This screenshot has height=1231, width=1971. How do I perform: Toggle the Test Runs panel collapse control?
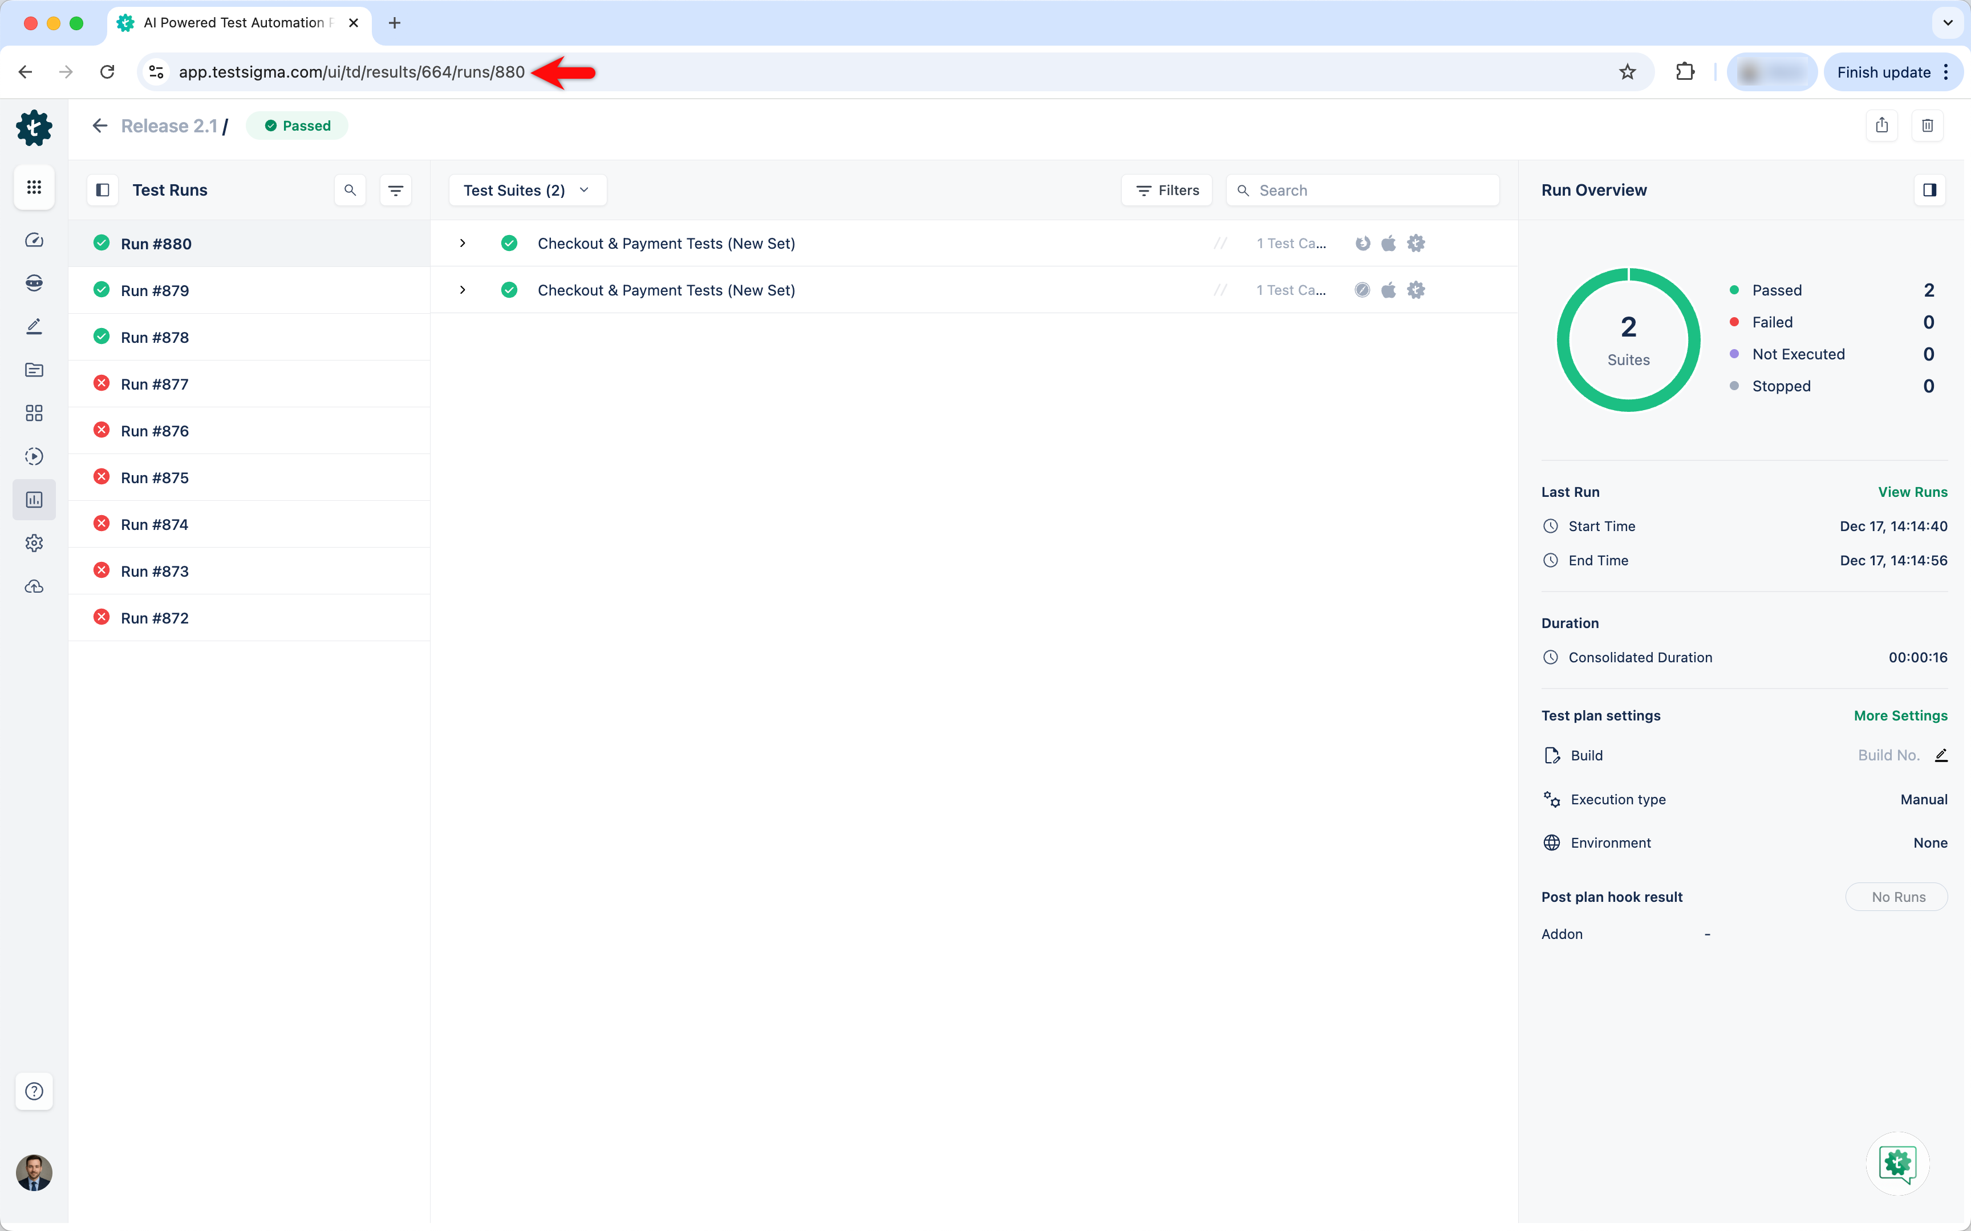pyautogui.click(x=103, y=190)
